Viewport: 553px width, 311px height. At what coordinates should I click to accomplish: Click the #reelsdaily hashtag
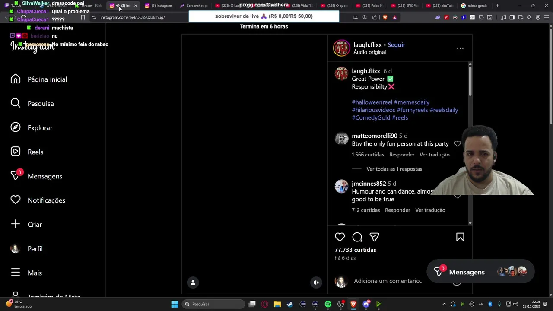pos(444,110)
